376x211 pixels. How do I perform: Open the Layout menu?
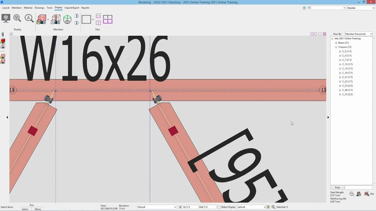click(x=6, y=8)
